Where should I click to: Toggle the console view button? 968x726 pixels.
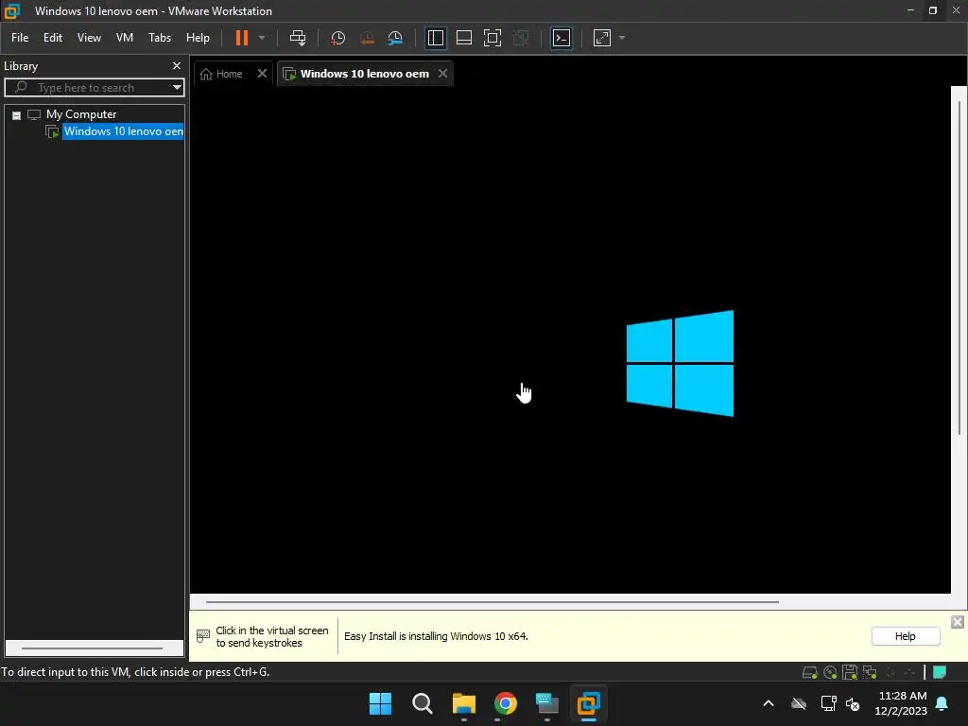(x=562, y=38)
